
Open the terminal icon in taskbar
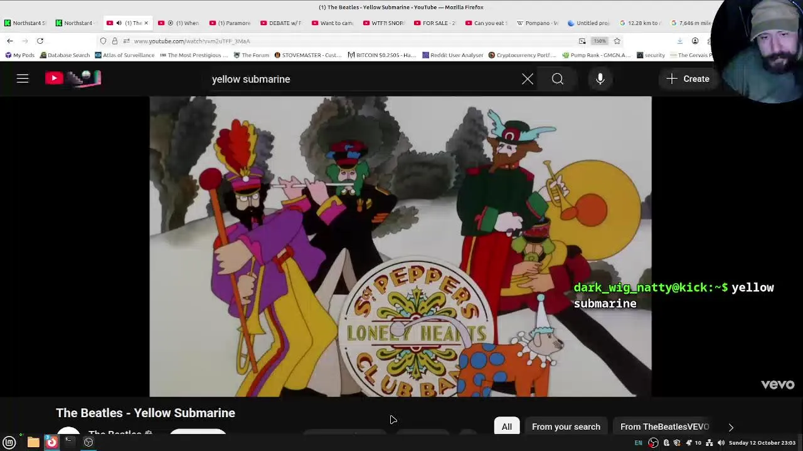click(69, 442)
